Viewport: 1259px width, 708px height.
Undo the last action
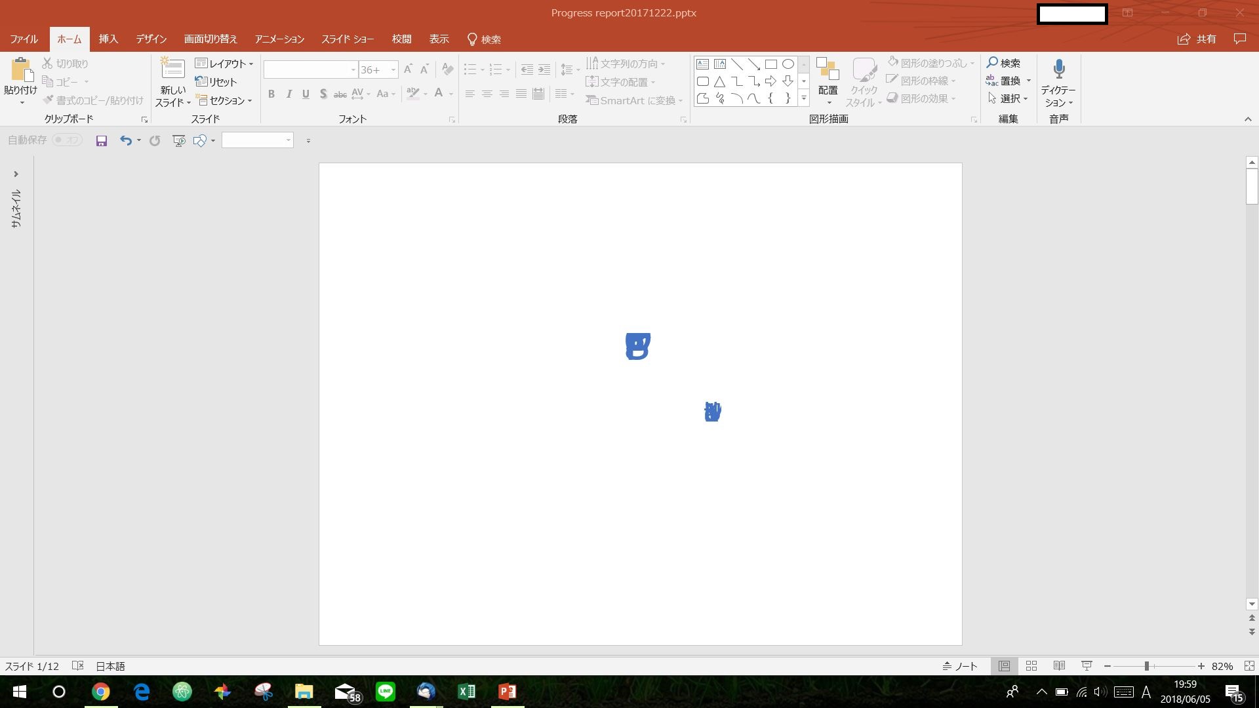point(125,140)
